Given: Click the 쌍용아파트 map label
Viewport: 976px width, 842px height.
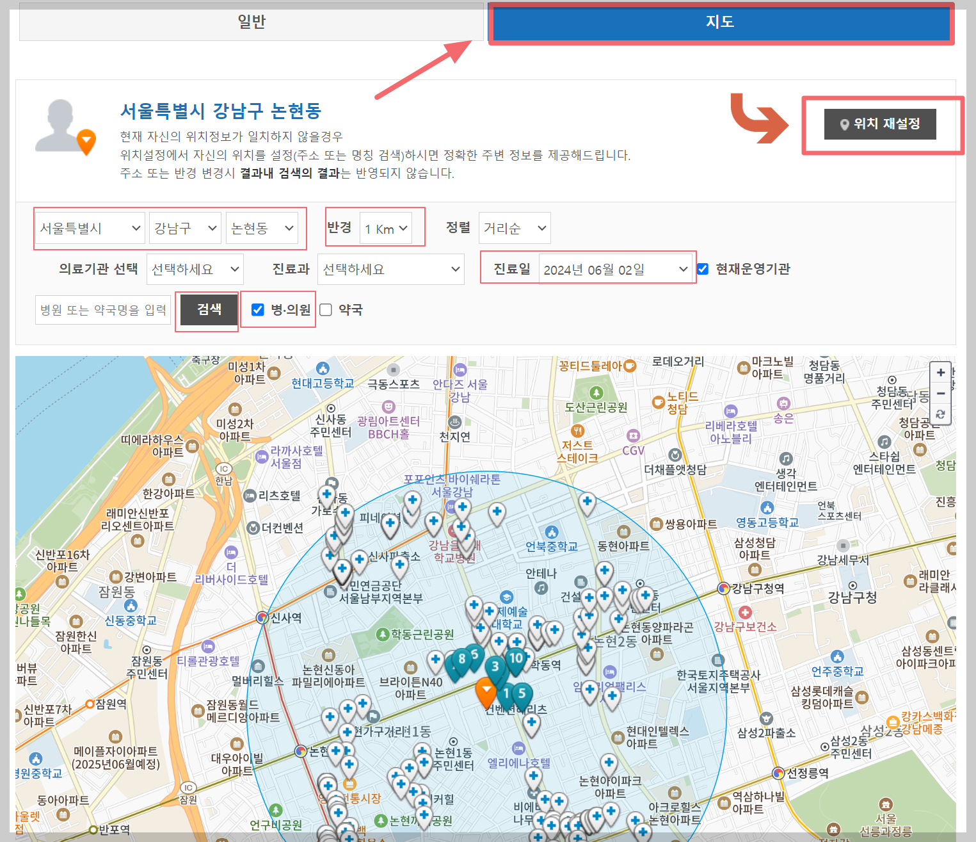Looking at the screenshot, I should [691, 524].
